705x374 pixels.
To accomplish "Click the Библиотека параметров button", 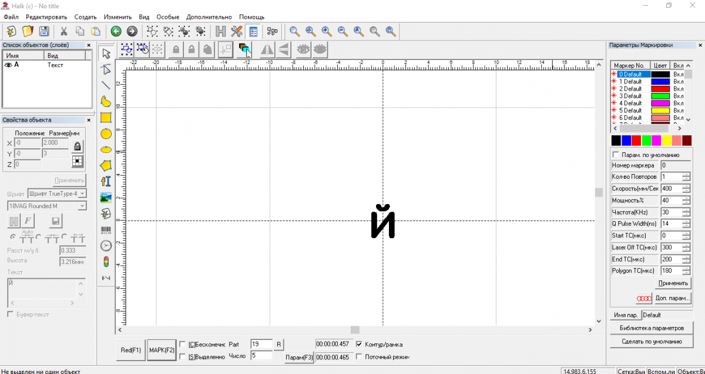I will (652, 328).
